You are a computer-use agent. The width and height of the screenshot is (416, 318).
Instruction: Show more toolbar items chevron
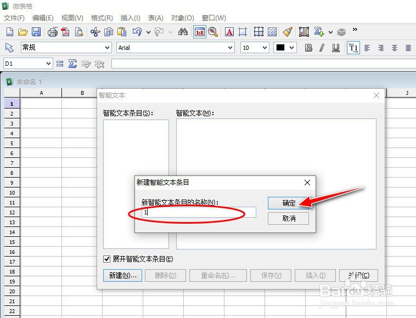pos(355,29)
